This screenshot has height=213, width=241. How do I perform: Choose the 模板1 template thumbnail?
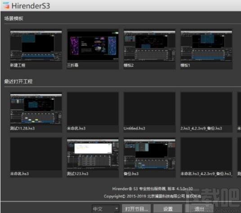206,46
